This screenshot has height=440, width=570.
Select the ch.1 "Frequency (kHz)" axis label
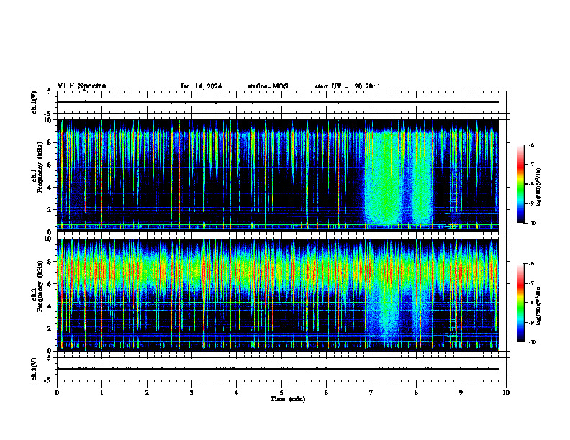40,168
